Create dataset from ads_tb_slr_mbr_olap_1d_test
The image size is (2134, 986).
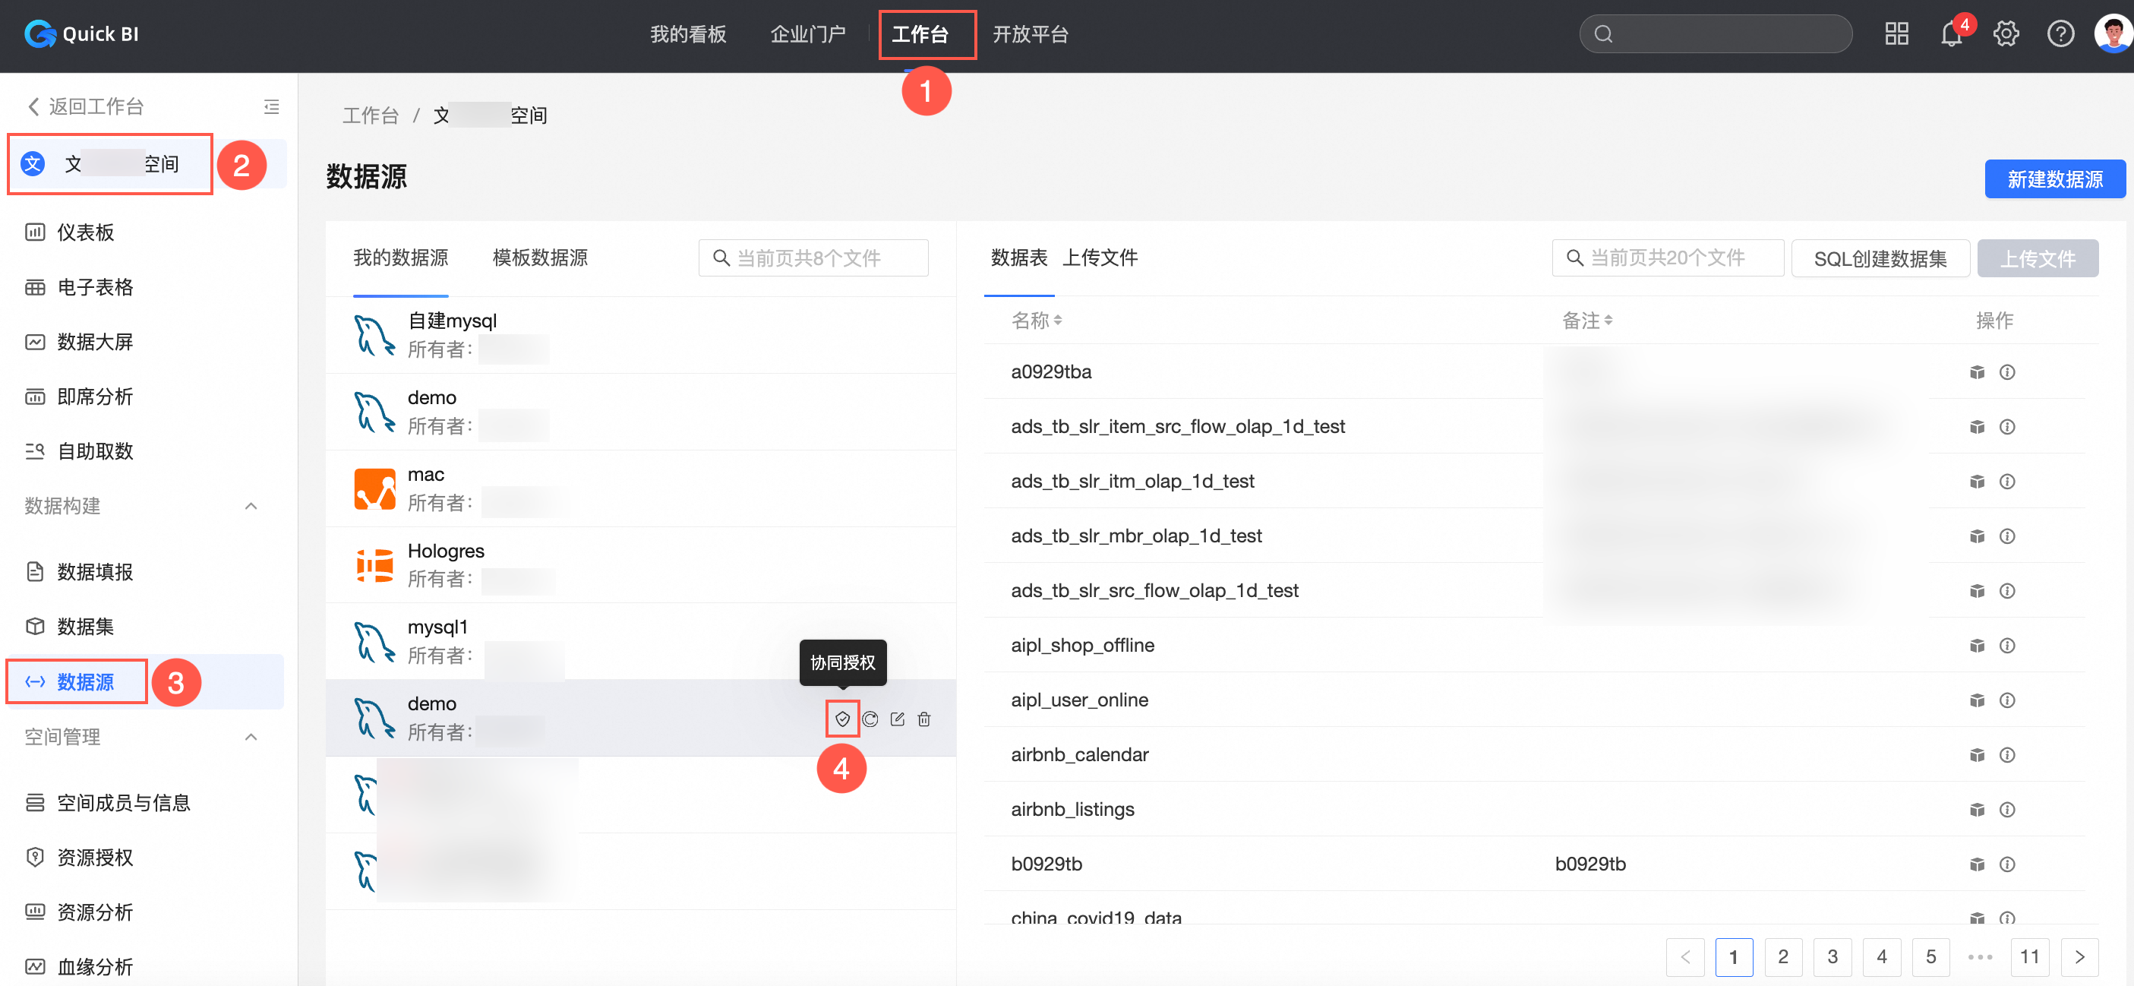[x=1977, y=536]
